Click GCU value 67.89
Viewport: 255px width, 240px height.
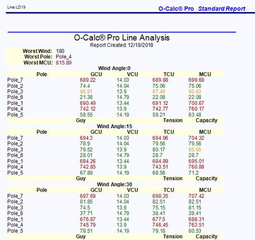tap(86, 173)
